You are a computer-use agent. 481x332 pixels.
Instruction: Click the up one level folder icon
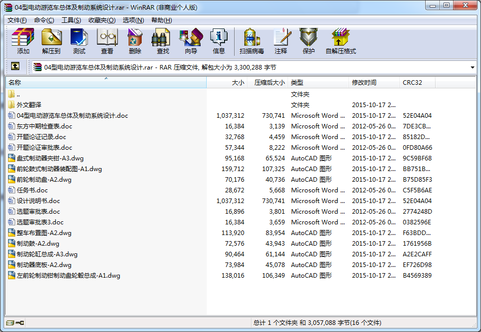pos(15,67)
